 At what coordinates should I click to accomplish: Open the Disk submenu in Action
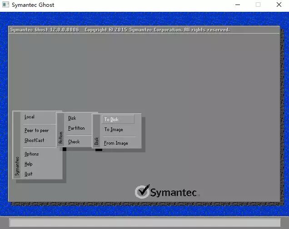(72, 118)
